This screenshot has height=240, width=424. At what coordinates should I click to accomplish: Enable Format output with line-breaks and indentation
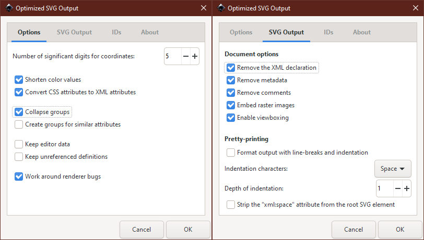pyautogui.click(x=231, y=153)
